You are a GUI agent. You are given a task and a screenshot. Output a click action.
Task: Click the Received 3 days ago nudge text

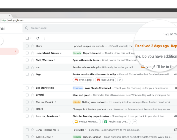156,46
